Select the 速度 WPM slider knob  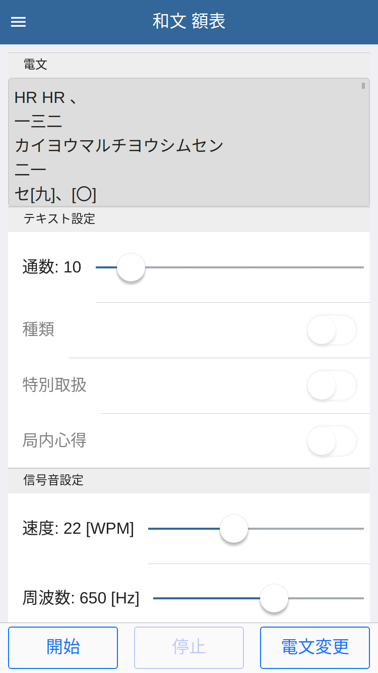pyautogui.click(x=234, y=529)
